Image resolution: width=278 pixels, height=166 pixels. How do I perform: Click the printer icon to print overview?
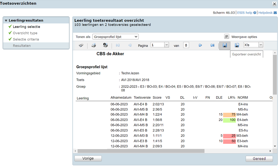(94, 45)
